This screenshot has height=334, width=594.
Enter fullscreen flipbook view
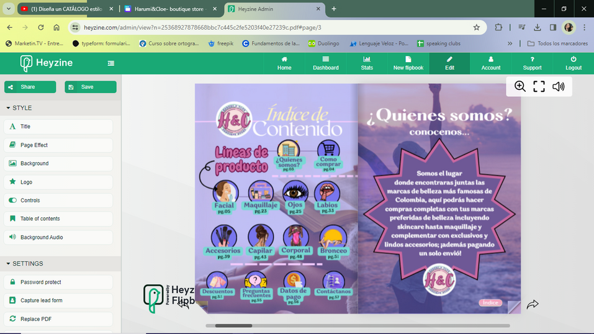tap(539, 87)
